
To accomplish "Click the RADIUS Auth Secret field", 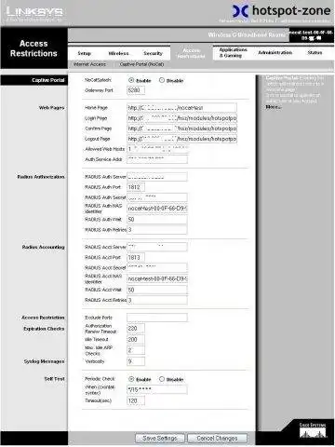I will point(157,197).
